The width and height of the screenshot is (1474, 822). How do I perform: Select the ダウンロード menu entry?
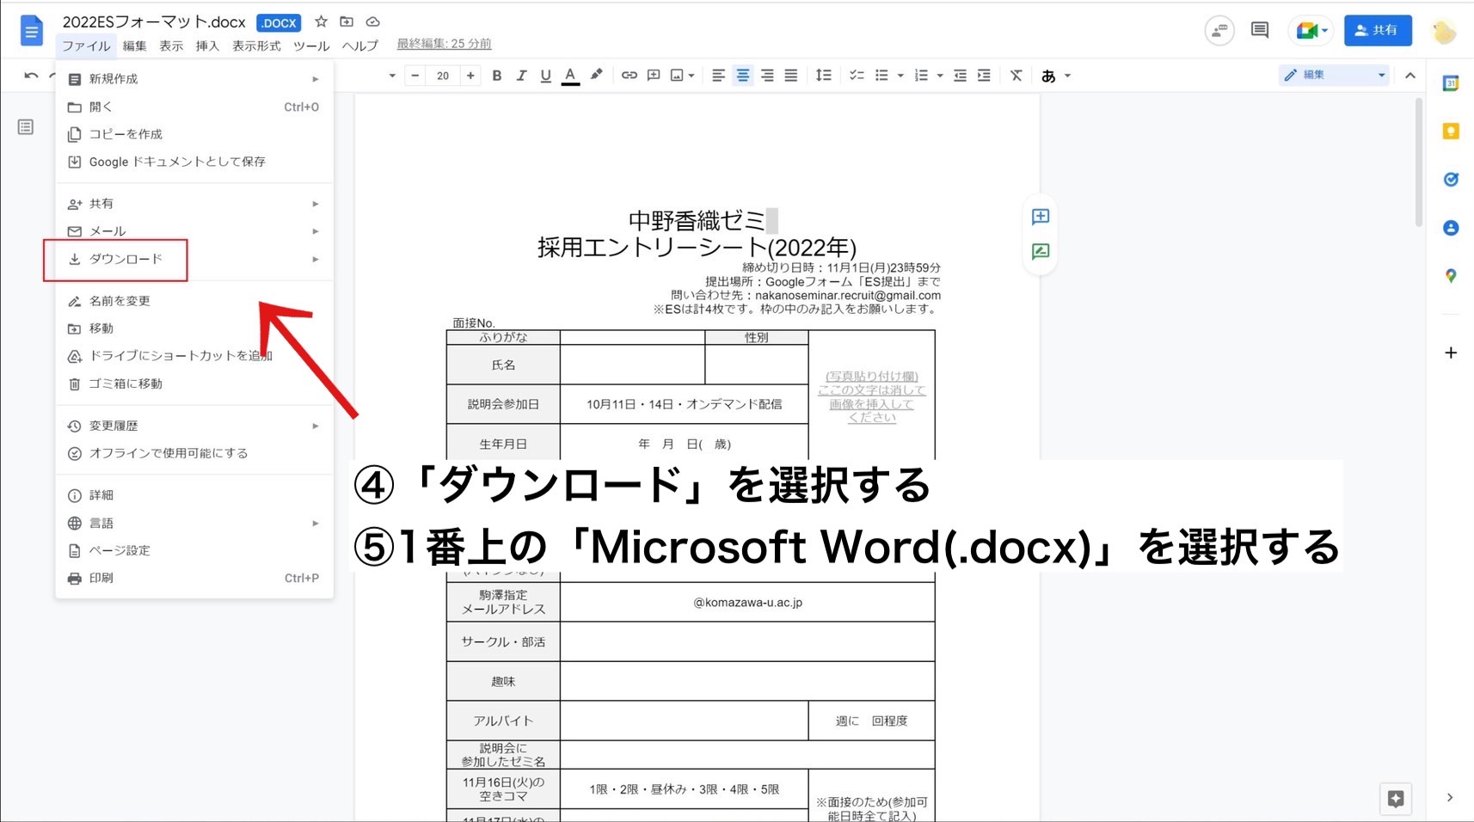pos(194,259)
